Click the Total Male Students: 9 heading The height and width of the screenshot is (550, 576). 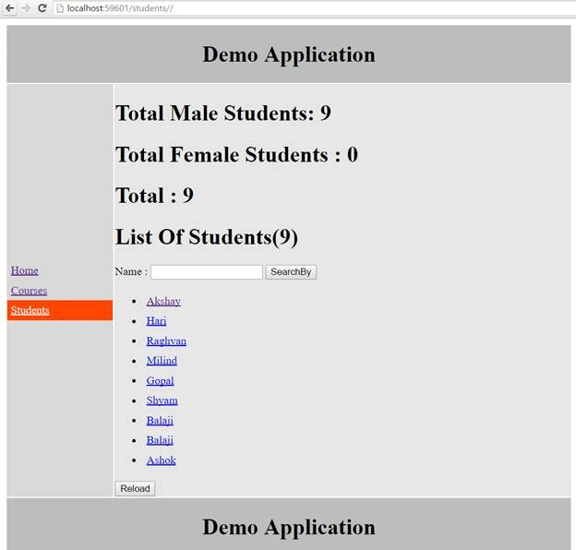tap(223, 113)
